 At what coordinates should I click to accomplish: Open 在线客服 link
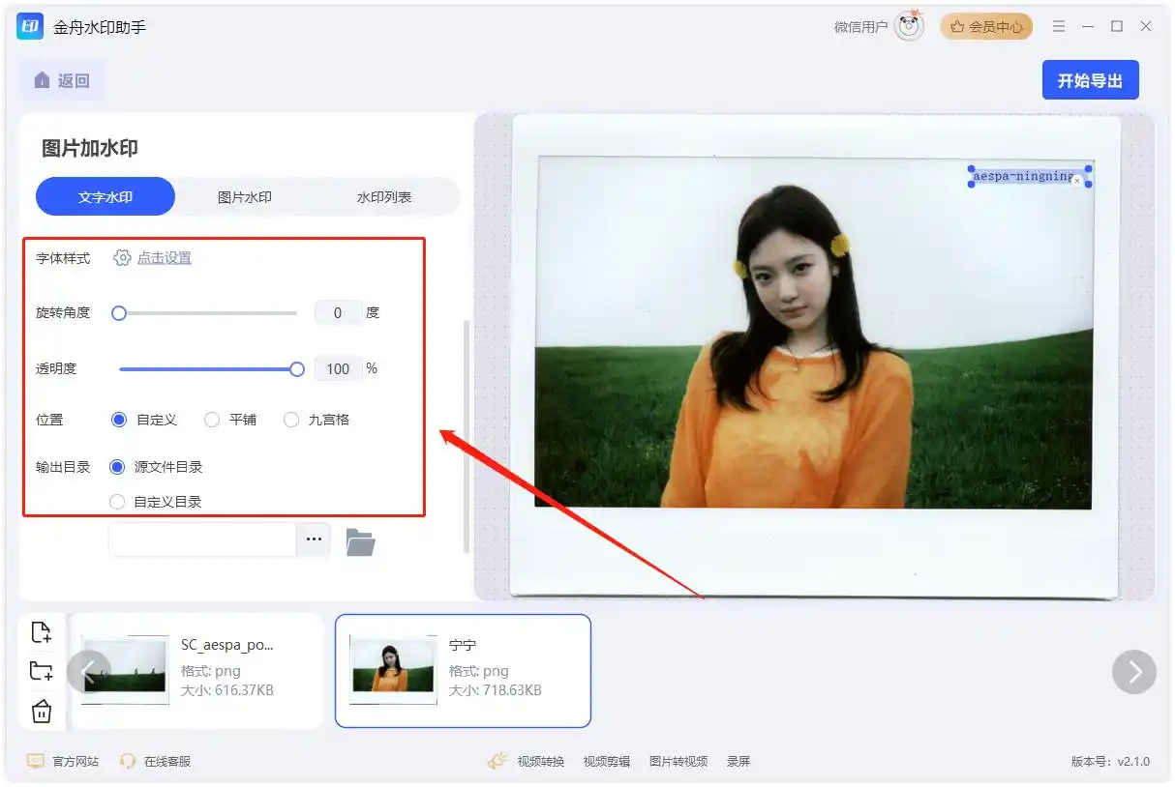point(167,761)
